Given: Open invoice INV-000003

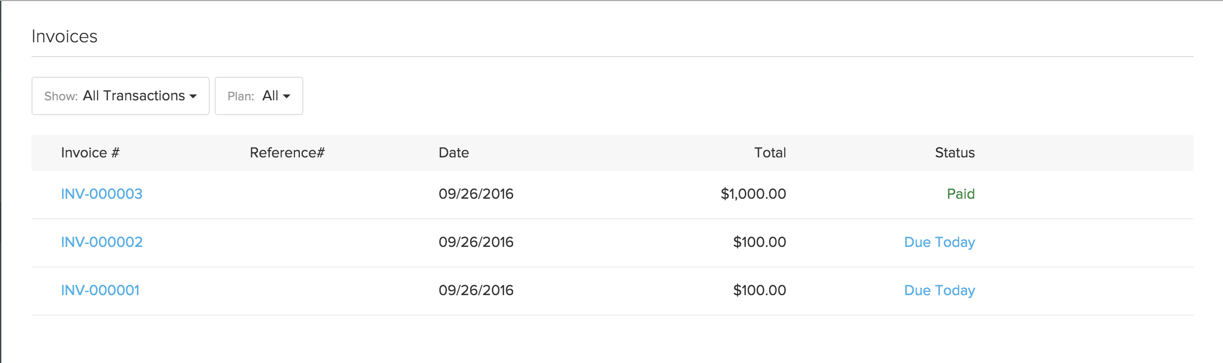Looking at the screenshot, I should coord(101,194).
